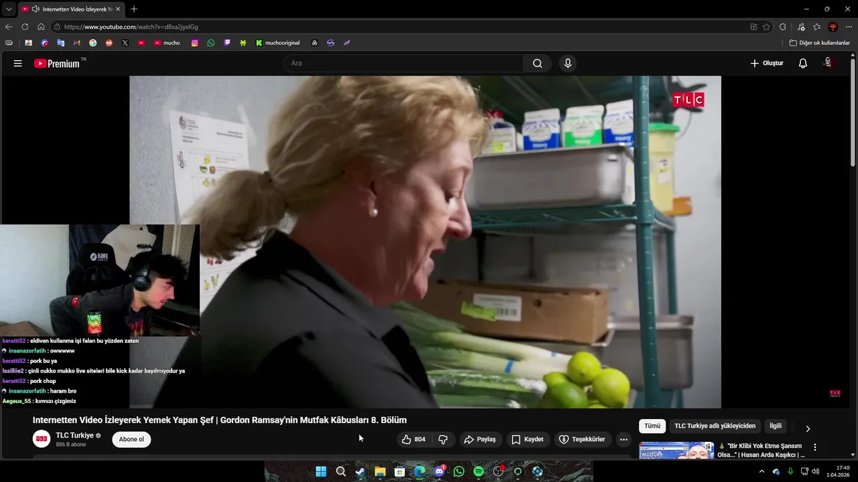Open the tab search dropdown arrow
Screen dimensions: 858x482
coord(8,9)
